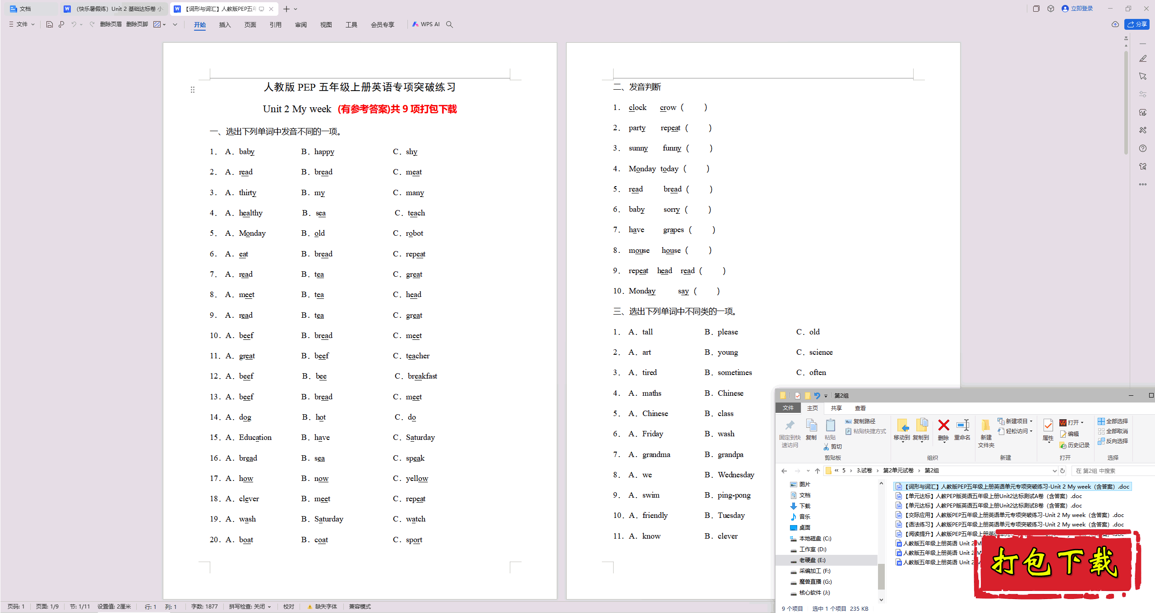Image resolution: width=1155 pixels, height=613 pixels.
Task: Refresh the Explorer address bar
Action: (x=1063, y=471)
